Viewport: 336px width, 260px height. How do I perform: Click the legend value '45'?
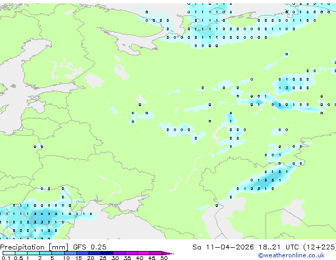(152, 258)
